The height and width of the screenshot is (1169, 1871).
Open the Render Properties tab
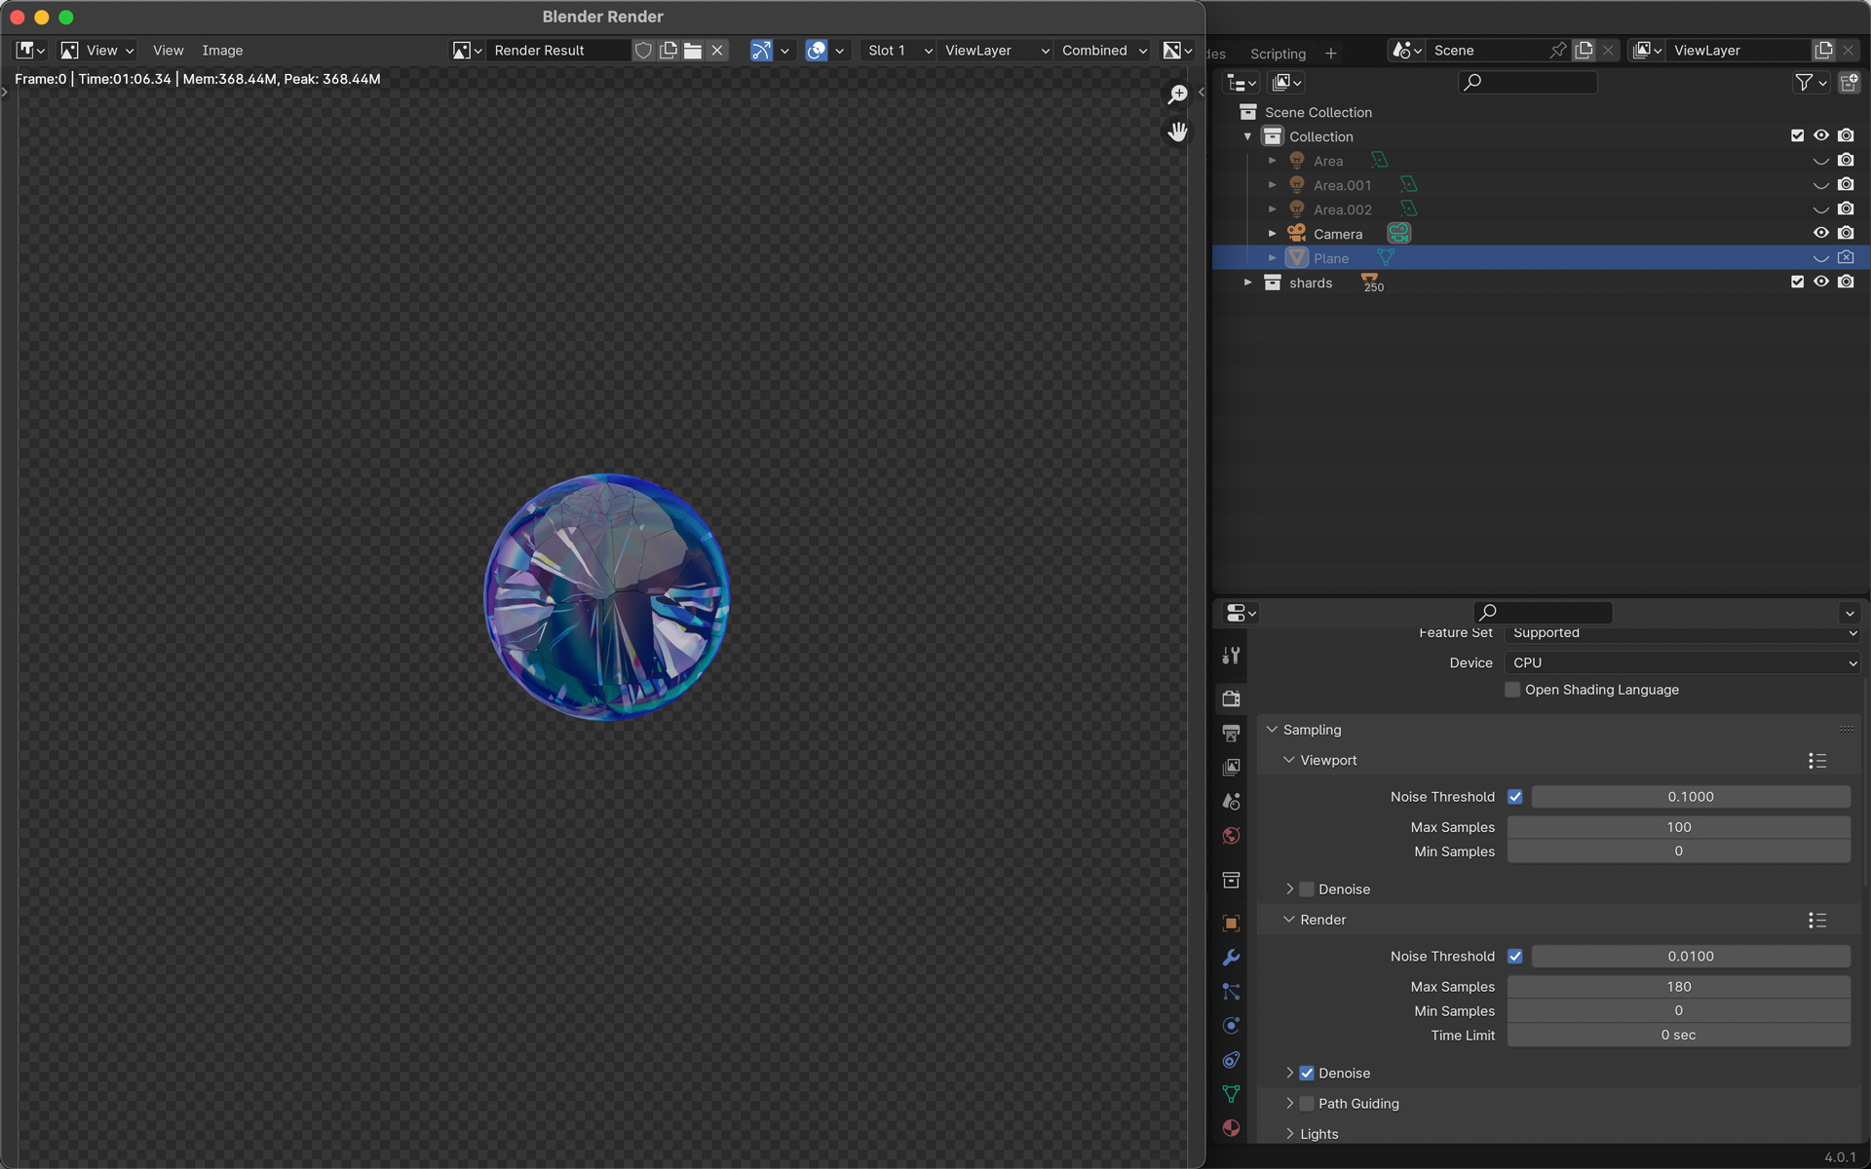1231,698
